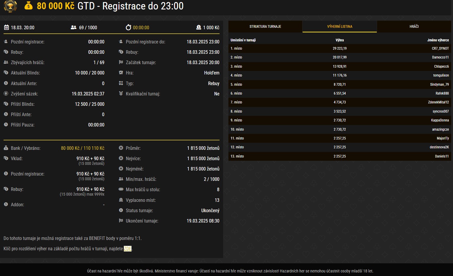Viewport: 453px width, 276px height.
Task: Switch to the Hráči tab
Action: click(414, 27)
